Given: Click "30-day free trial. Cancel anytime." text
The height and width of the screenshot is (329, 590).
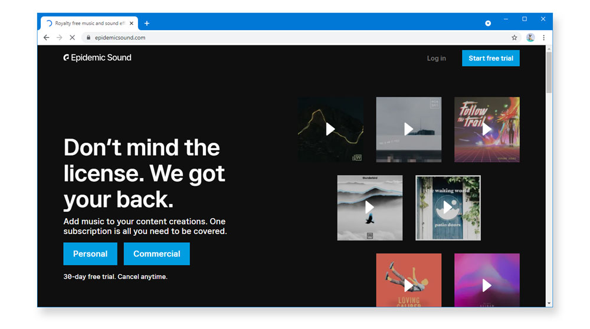Looking at the screenshot, I should coord(116,277).
